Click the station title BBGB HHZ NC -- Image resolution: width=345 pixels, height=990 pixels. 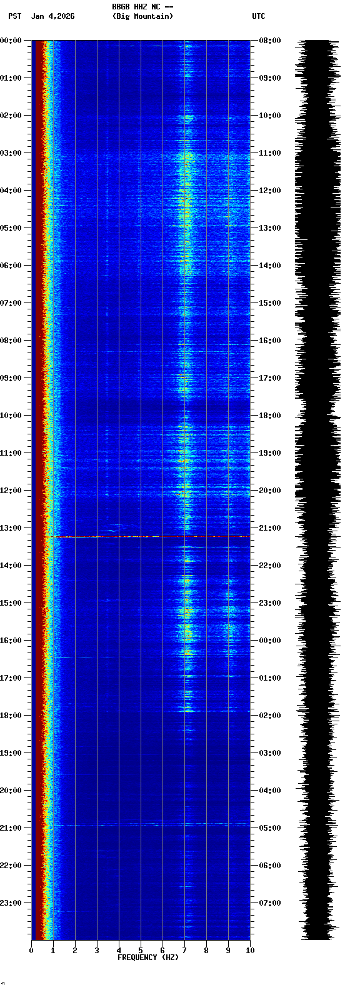click(x=142, y=7)
